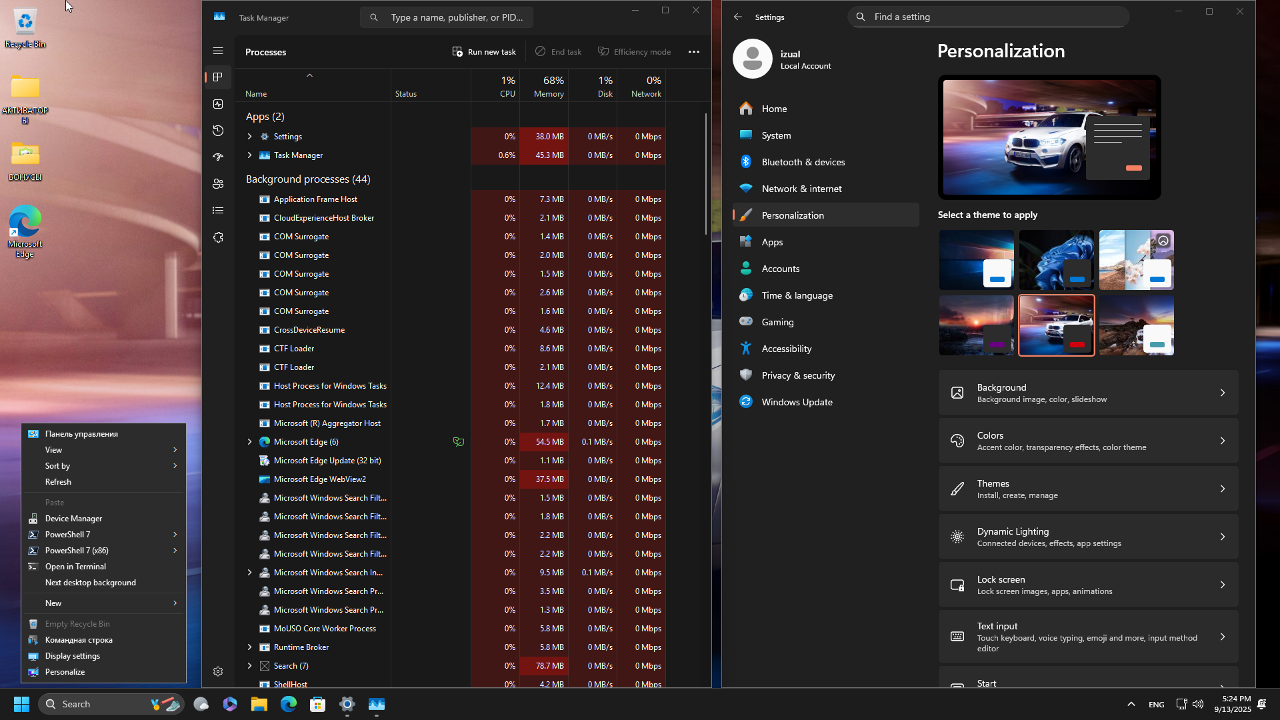1280x720 pixels.
Task: Open File Explorer from taskbar
Action: tap(259, 704)
